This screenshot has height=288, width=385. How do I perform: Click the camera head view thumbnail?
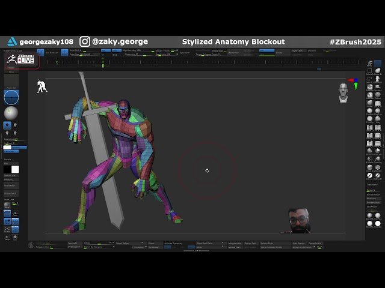[343, 92]
